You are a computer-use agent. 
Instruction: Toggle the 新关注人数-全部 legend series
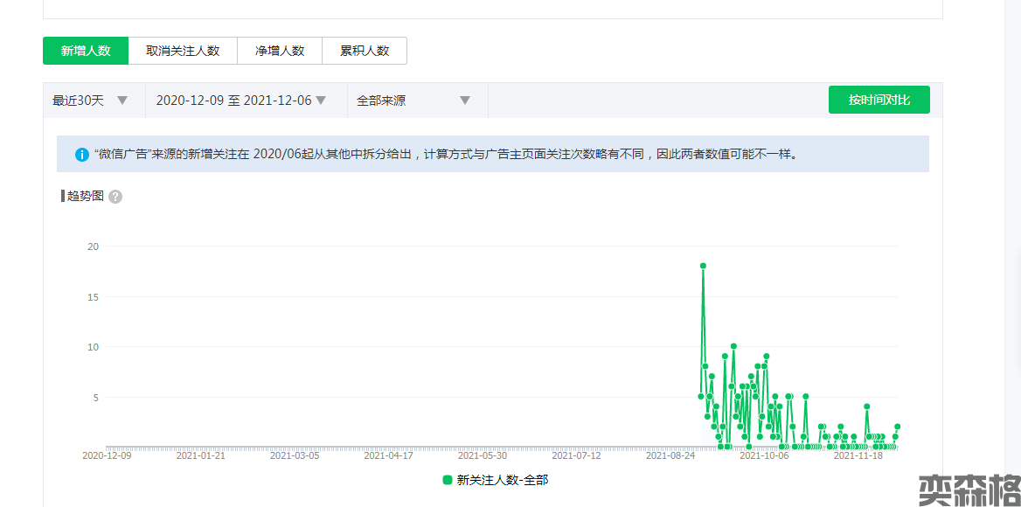502,480
